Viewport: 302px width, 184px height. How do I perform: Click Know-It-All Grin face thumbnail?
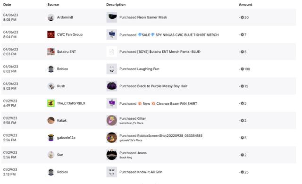click(112, 172)
